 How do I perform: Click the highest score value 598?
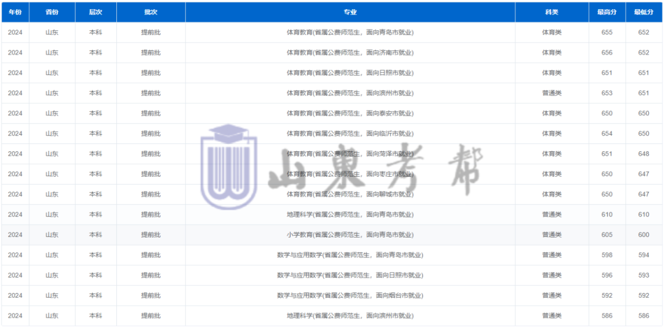click(607, 255)
